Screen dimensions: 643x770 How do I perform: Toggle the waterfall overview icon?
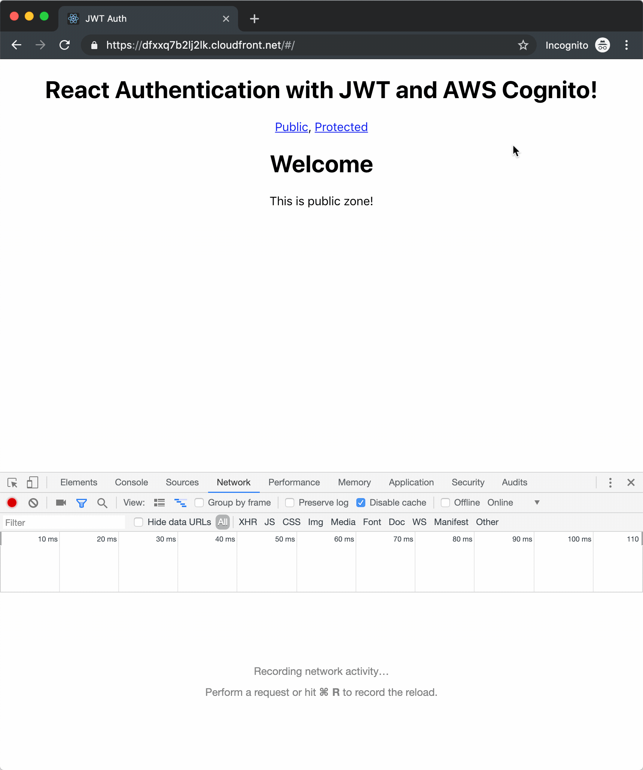180,503
